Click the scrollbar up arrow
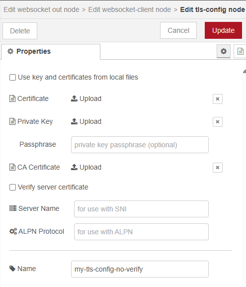 pyautogui.click(x=245, y=72)
